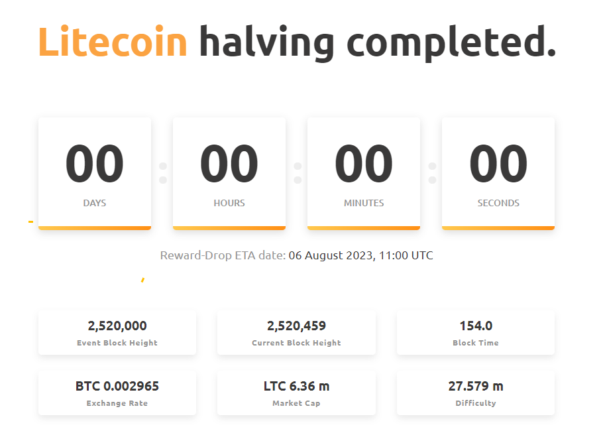Click the Minutes countdown card
The width and height of the screenshot is (603, 441).
(364, 172)
